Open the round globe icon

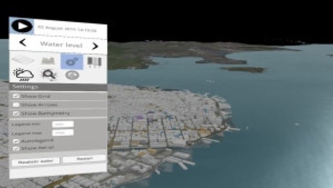[72, 75]
